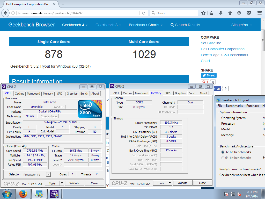265x199 pixels.
Task: Click the Поиск search box
Action: click(174, 13)
